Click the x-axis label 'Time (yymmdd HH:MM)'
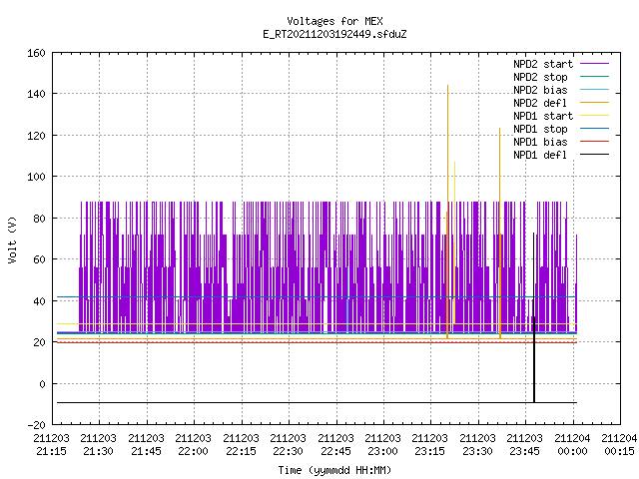Image resolution: width=639 pixels, height=479 pixels. coord(334,470)
